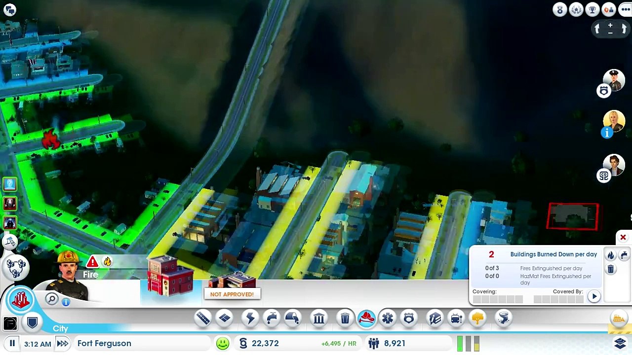Select the red outlined building on map
This screenshot has width=632, height=355.
click(573, 216)
